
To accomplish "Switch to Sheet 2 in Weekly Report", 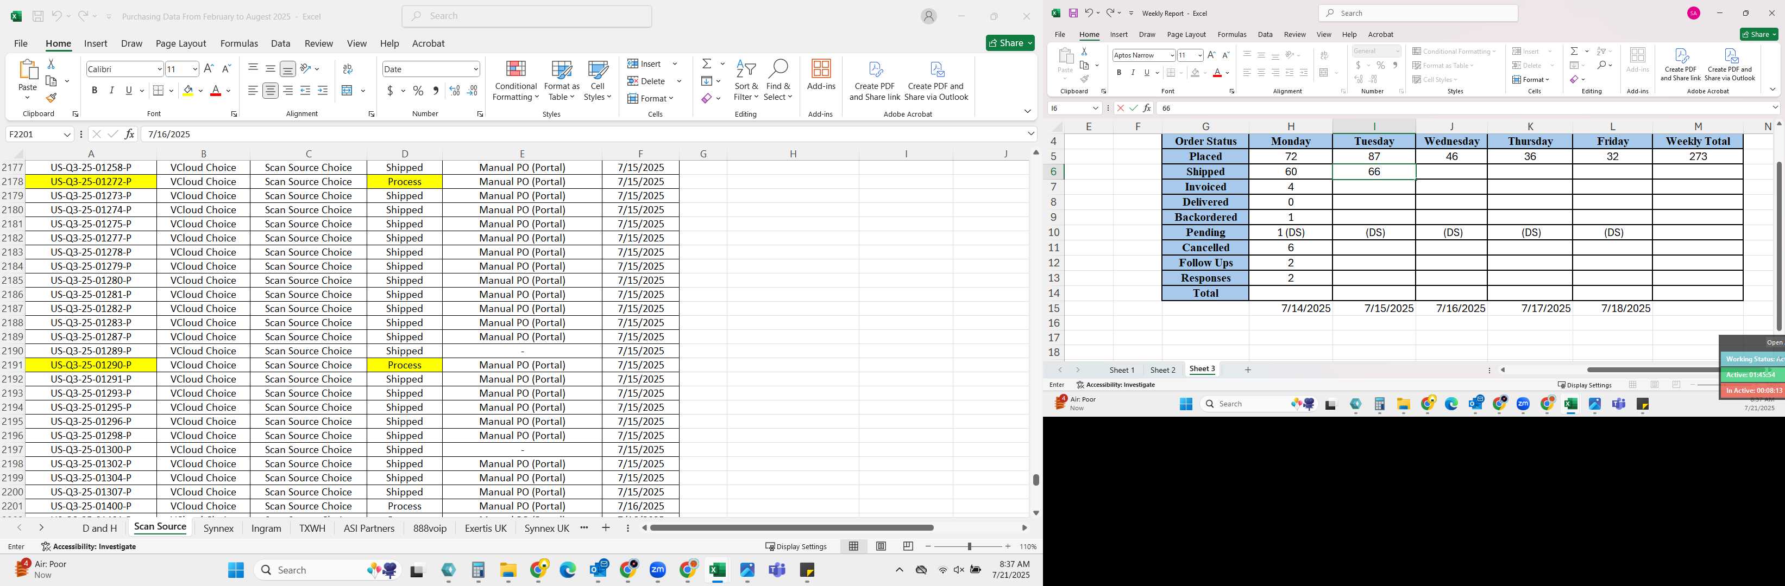I will [1162, 370].
